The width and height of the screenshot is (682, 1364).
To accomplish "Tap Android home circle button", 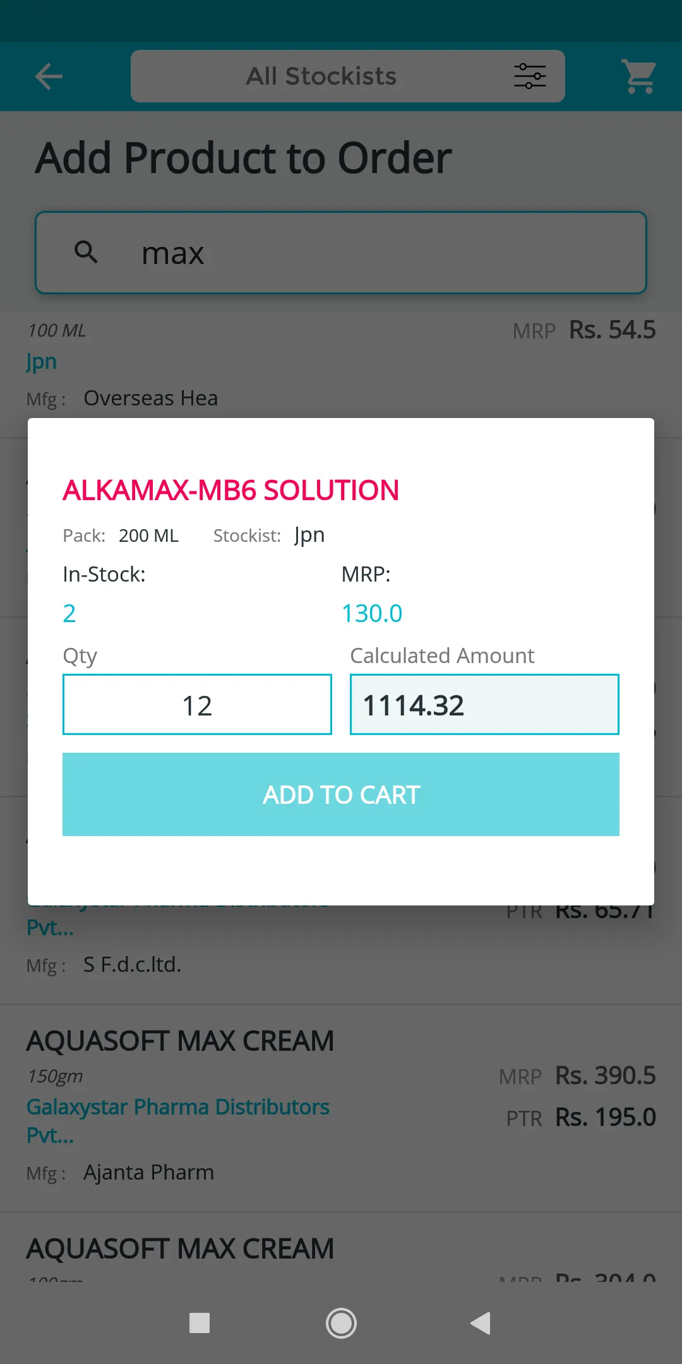I will click(341, 1323).
